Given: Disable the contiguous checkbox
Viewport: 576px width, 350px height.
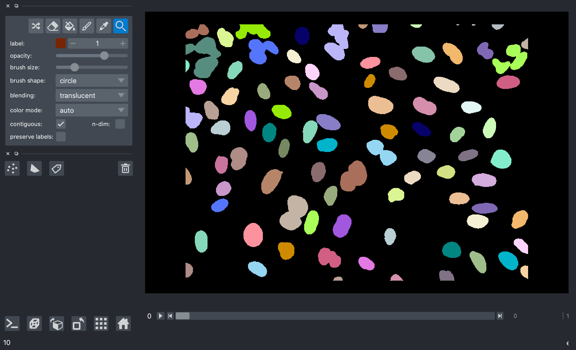Looking at the screenshot, I should pos(61,124).
